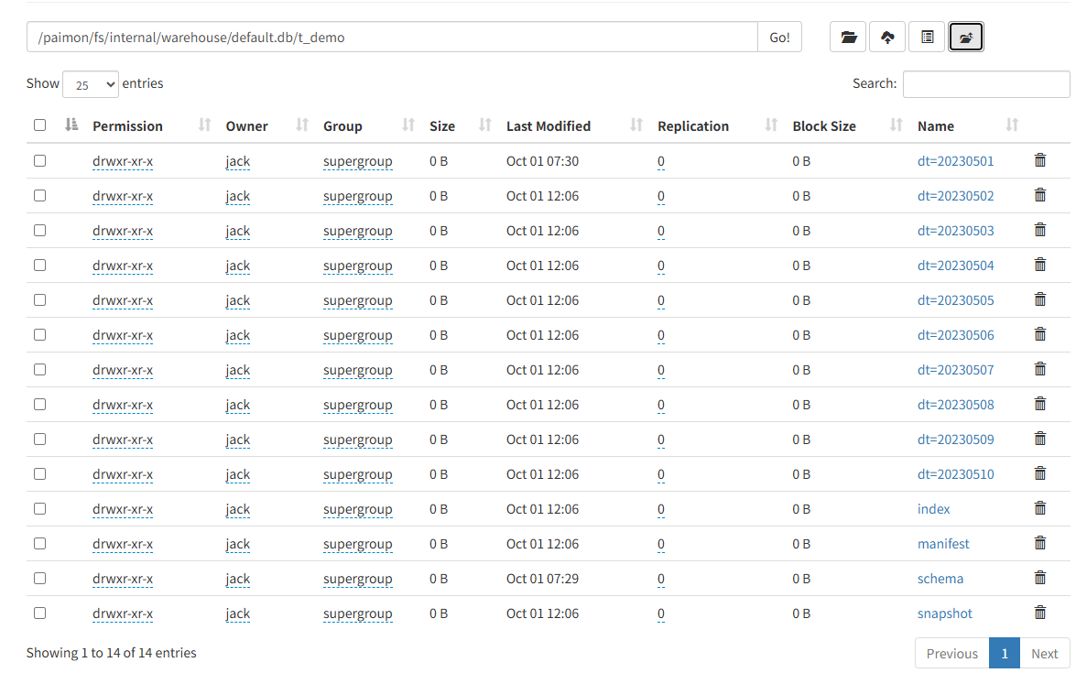Click the create directory folder icon
This screenshot has width=1087, height=673.
click(x=848, y=38)
